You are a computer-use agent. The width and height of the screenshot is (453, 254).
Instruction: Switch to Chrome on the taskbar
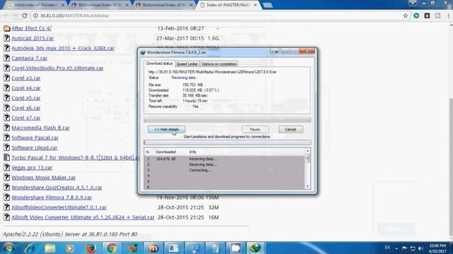112,248
